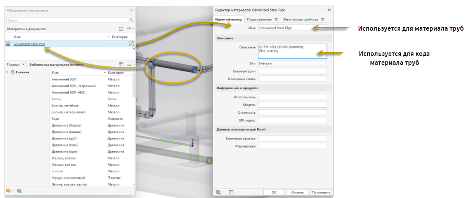Open the library folder menu at the browser's bottom left
Screen dimensions: 469x198
click(9, 191)
